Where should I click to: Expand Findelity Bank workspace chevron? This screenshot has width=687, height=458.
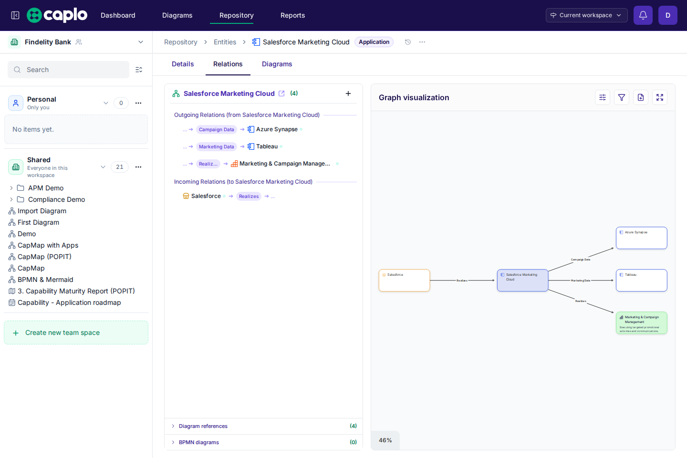141,42
